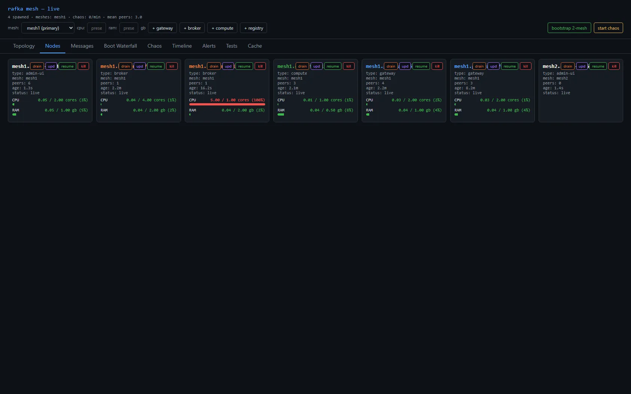Image resolution: width=631 pixels, height=394 pixels.
Task: Open the Cache tab
Action: 255,46
